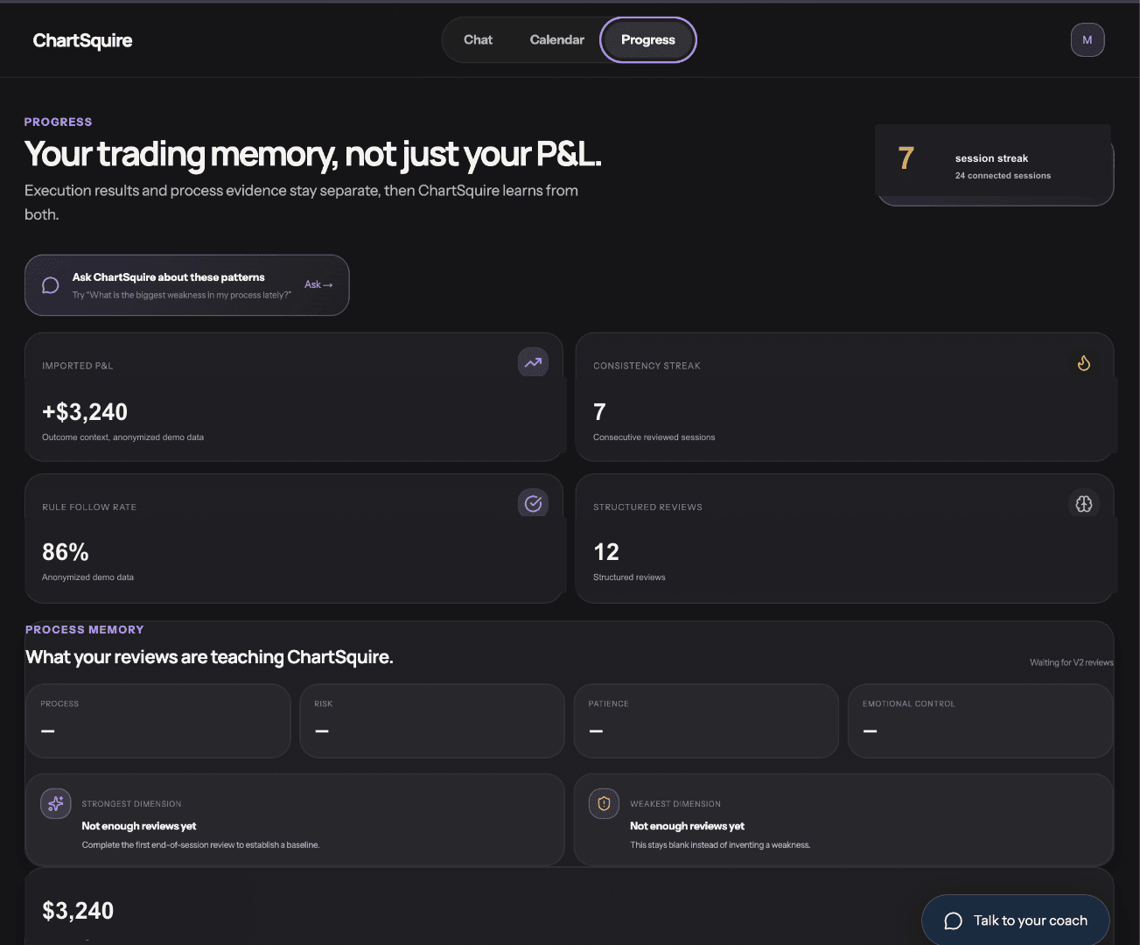The image size is (1140, 945).
Task: Click the 86% rule follow rate value
Action: coord(66,552)
